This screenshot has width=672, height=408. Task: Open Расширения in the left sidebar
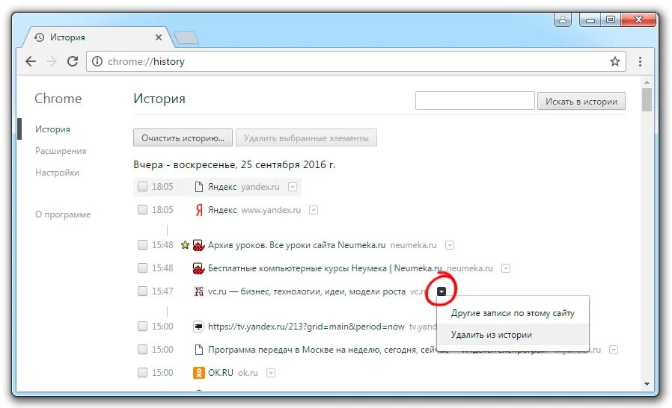(x=61, y=151)
